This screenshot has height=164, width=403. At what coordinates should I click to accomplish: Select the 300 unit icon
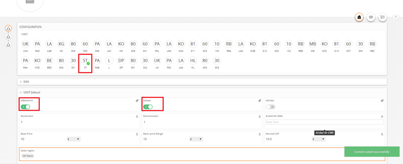click(x=360, y=44)
